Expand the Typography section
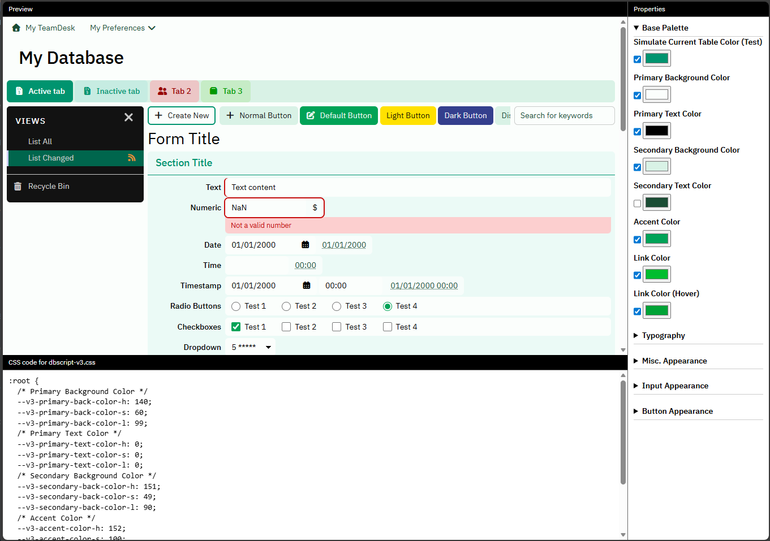The height and width of the screenshot is (541, 770). pyautogui.click(x=663, y=335)
